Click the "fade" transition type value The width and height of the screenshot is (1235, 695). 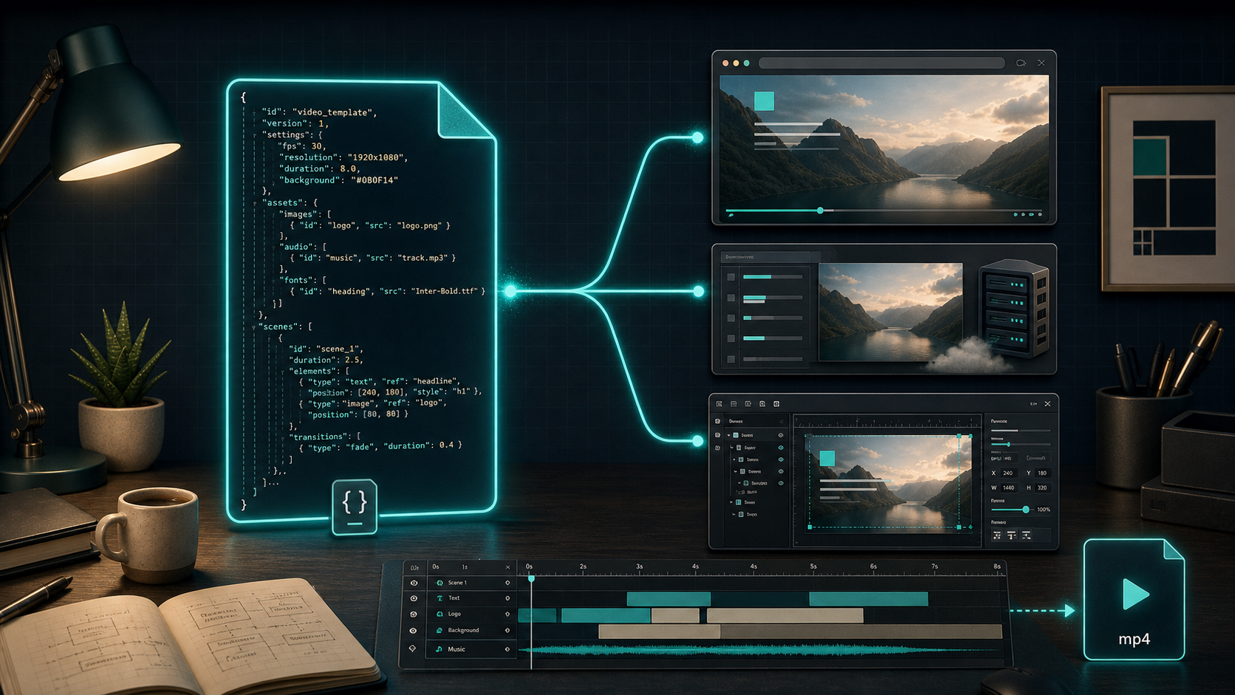pyautogui.click(x=358, y=446)
